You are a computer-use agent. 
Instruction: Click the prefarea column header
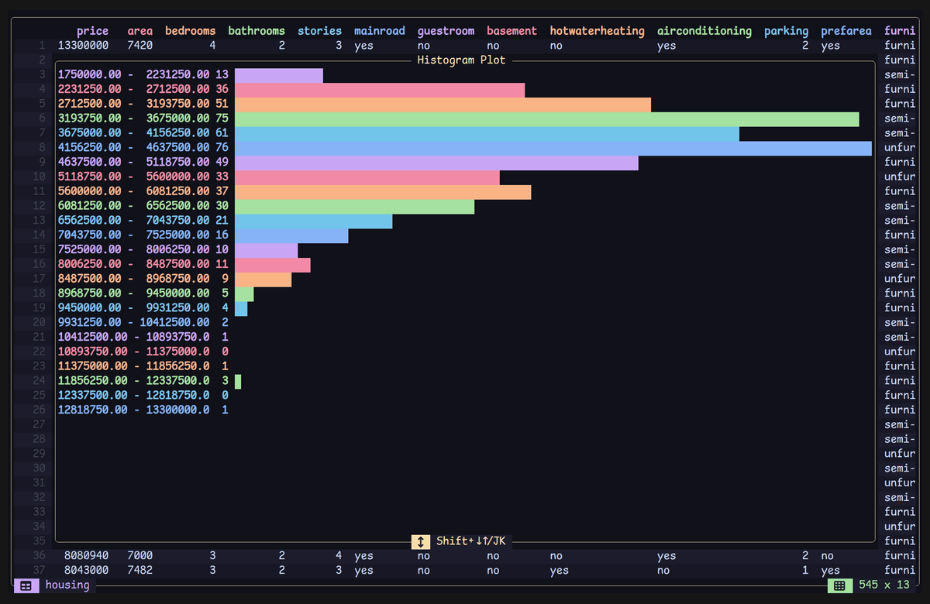(846, 31)
